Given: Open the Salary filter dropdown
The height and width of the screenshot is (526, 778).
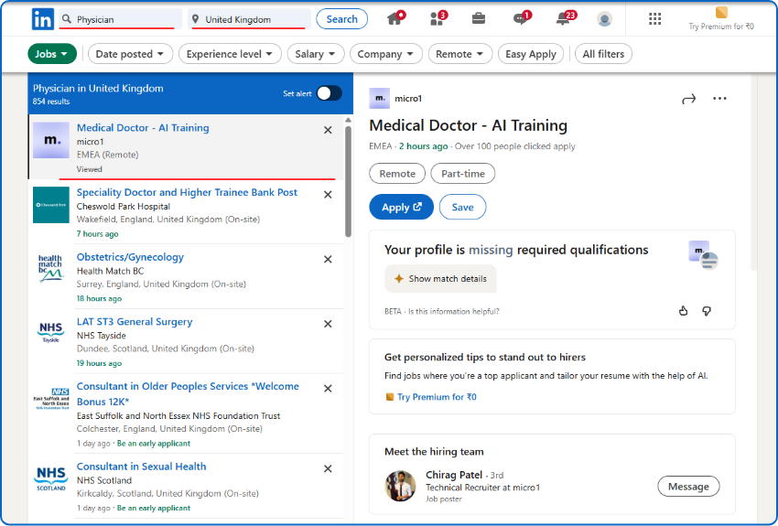Looking at the screenshot, I should tap(316, 54).
